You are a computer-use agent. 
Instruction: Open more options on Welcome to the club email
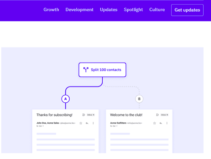[x=167, y=123]
